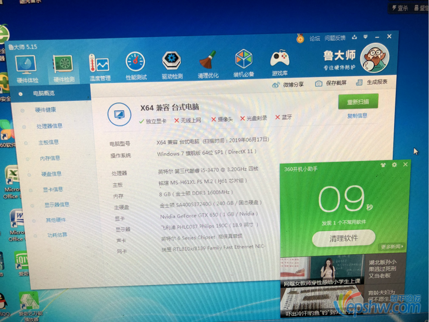The image size is (429, 322).
Task: Click the SA400S37240G disk text
Action: coord(211,204)
